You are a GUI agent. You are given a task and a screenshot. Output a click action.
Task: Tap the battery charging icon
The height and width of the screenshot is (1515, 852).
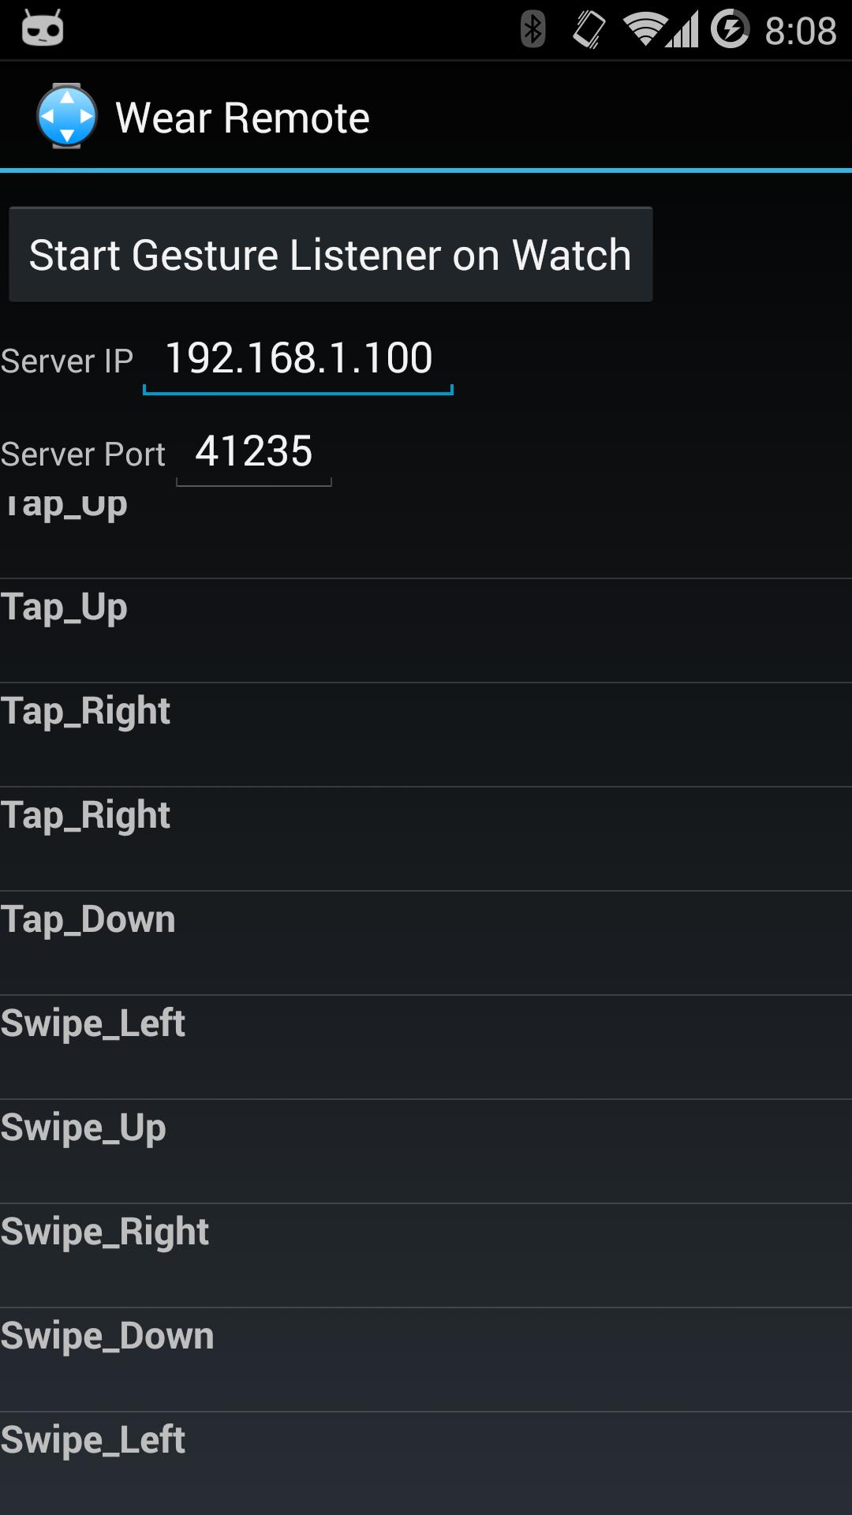coord(730,29)
